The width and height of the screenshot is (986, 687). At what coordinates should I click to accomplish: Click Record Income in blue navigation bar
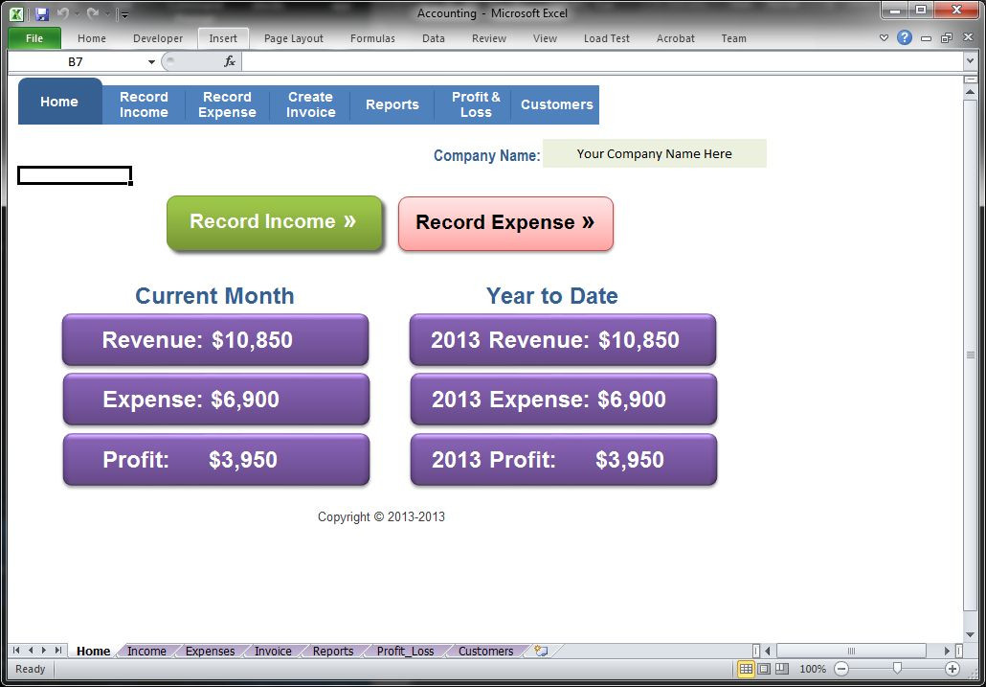tap(144, 104)
